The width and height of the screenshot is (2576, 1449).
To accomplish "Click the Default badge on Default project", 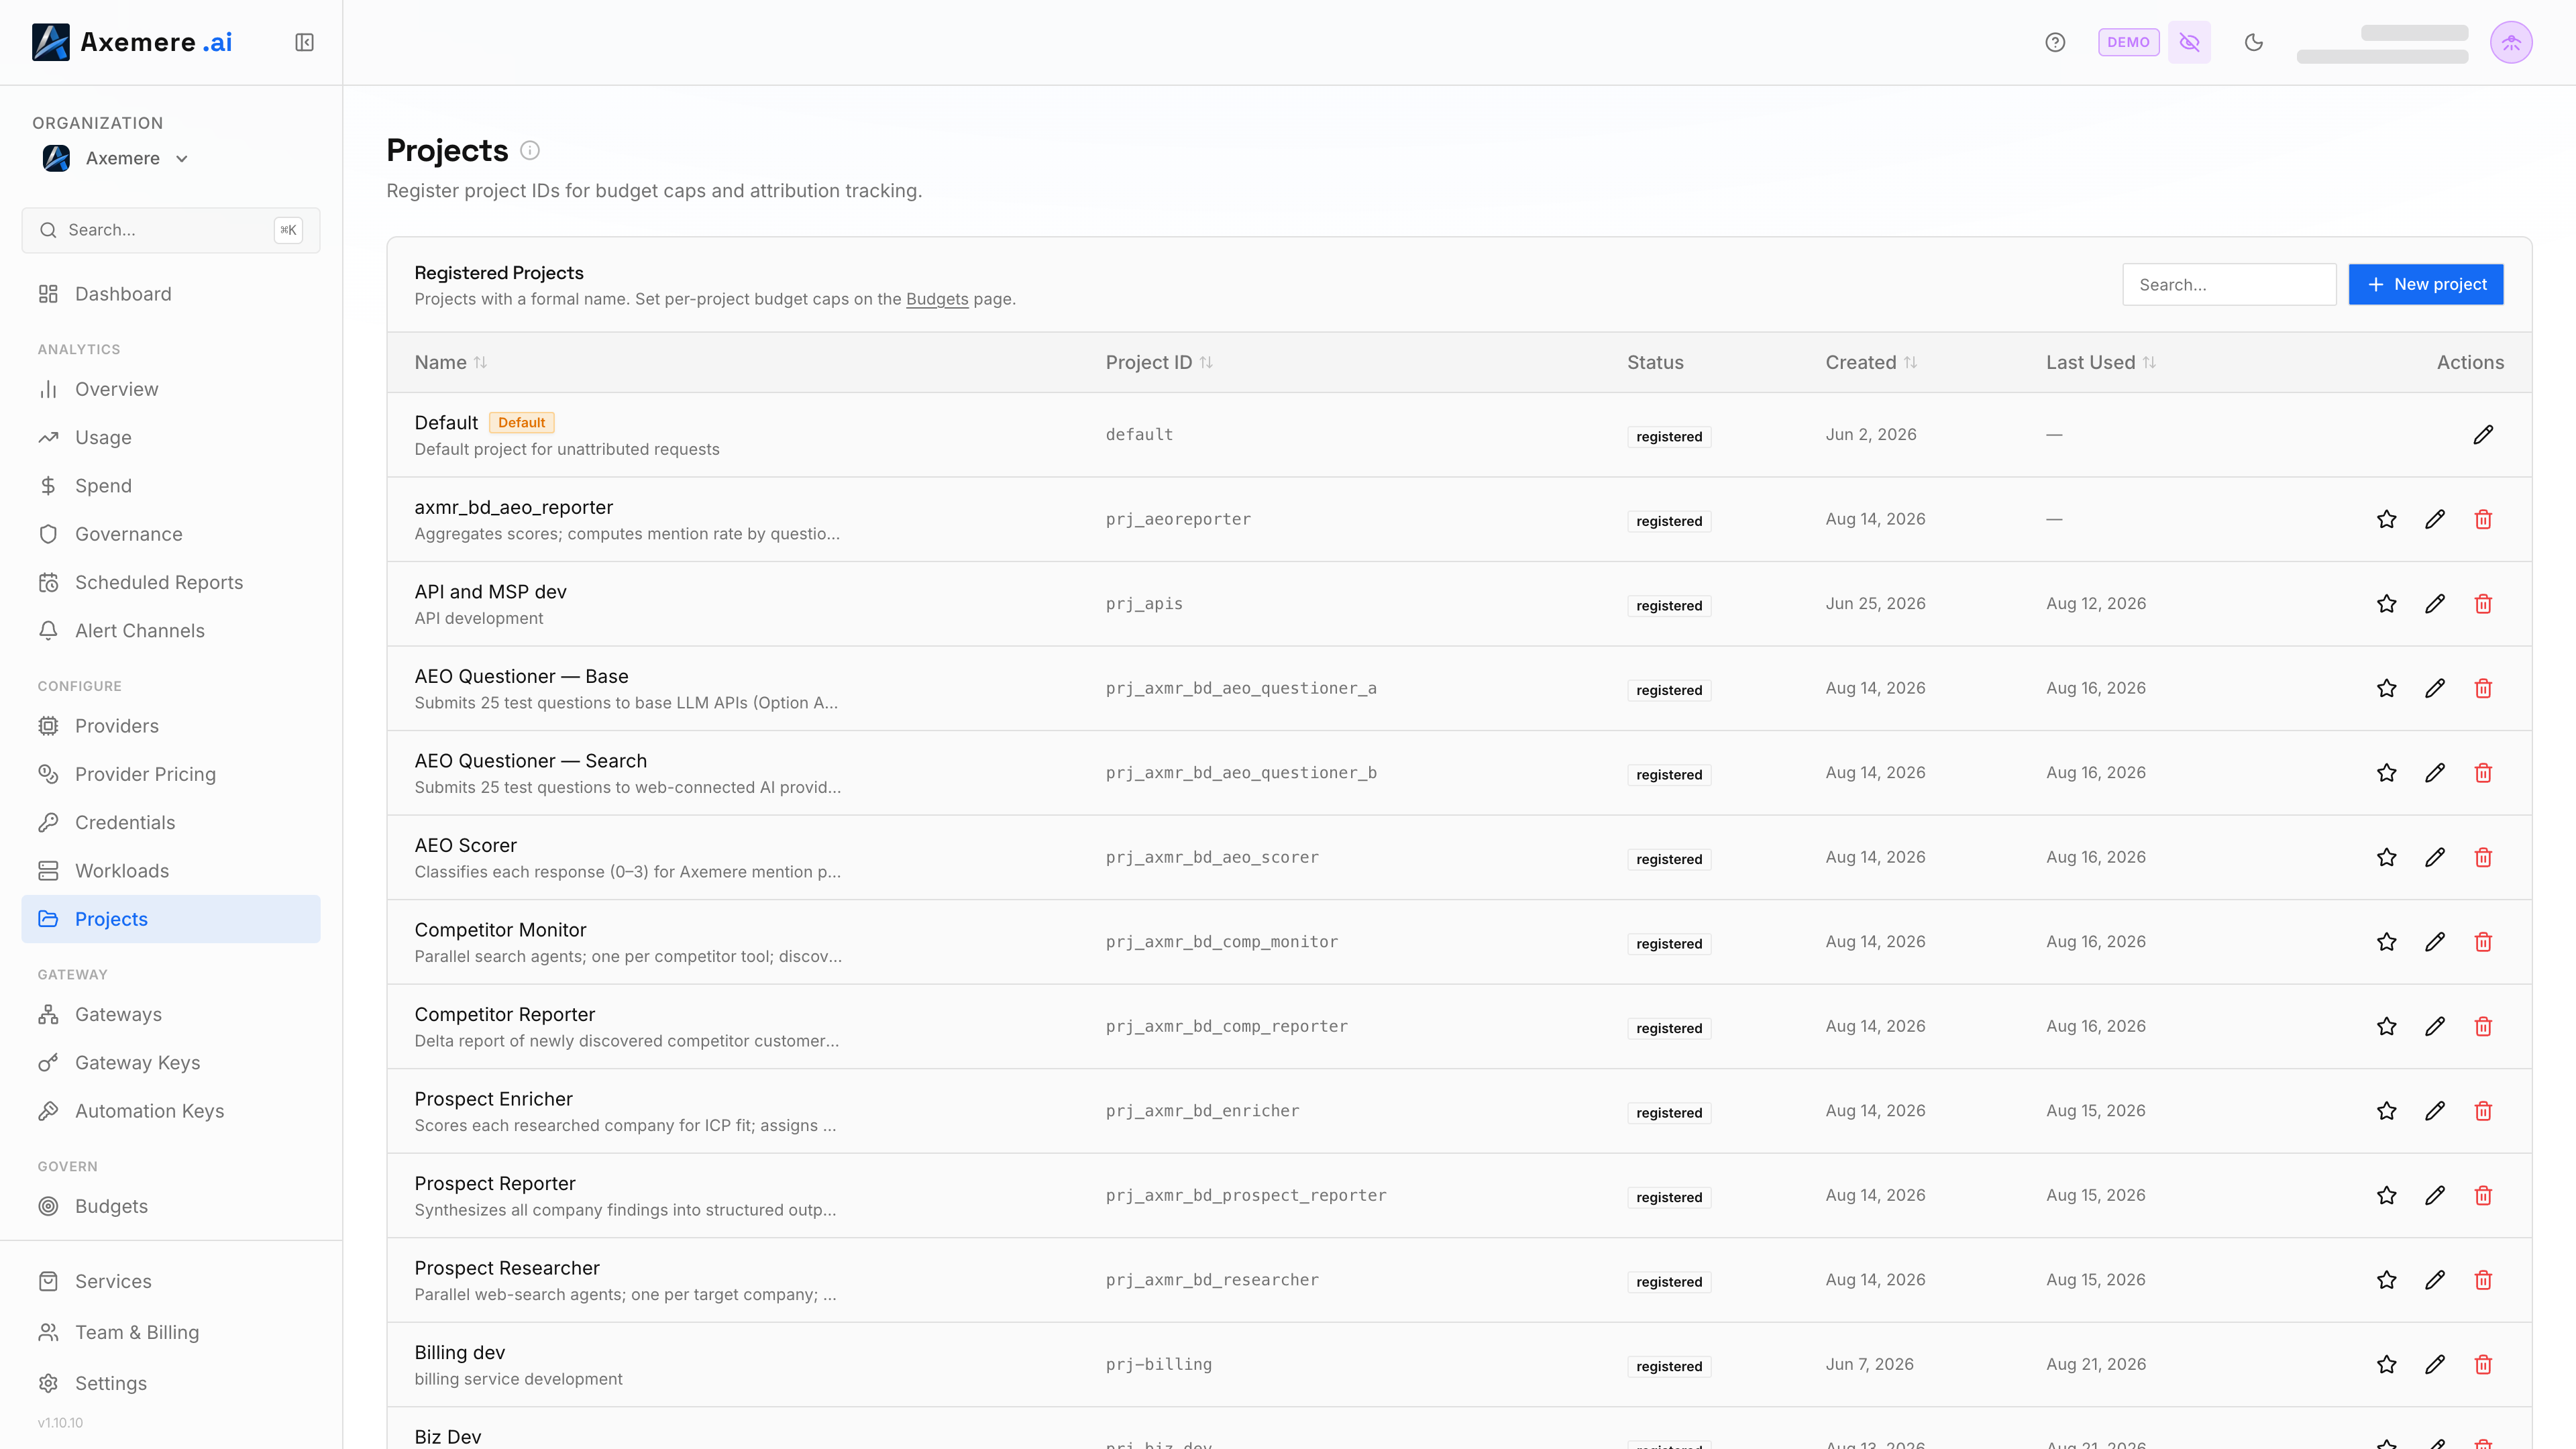I will click(x=522, y=423).
